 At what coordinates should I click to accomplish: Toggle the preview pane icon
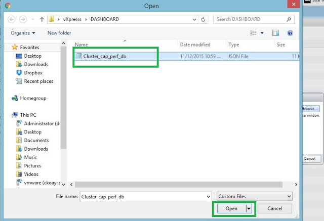276,33
